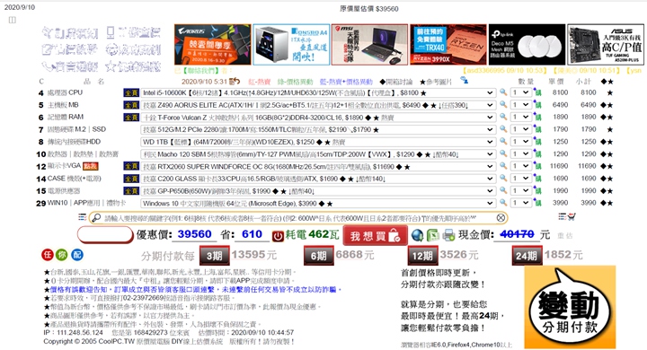
Task: Select the 24期 installment button
Action: point(527,256)
